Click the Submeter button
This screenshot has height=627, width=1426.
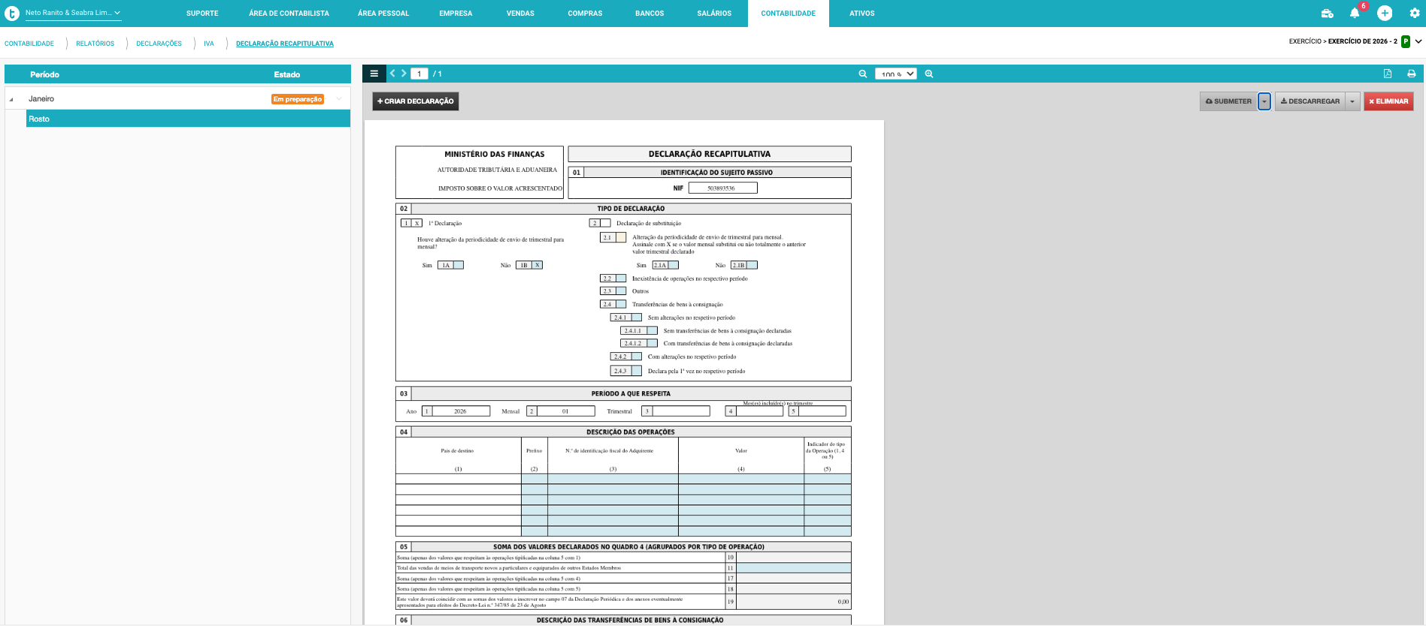pyautogui.click(x=1228, y=101)
